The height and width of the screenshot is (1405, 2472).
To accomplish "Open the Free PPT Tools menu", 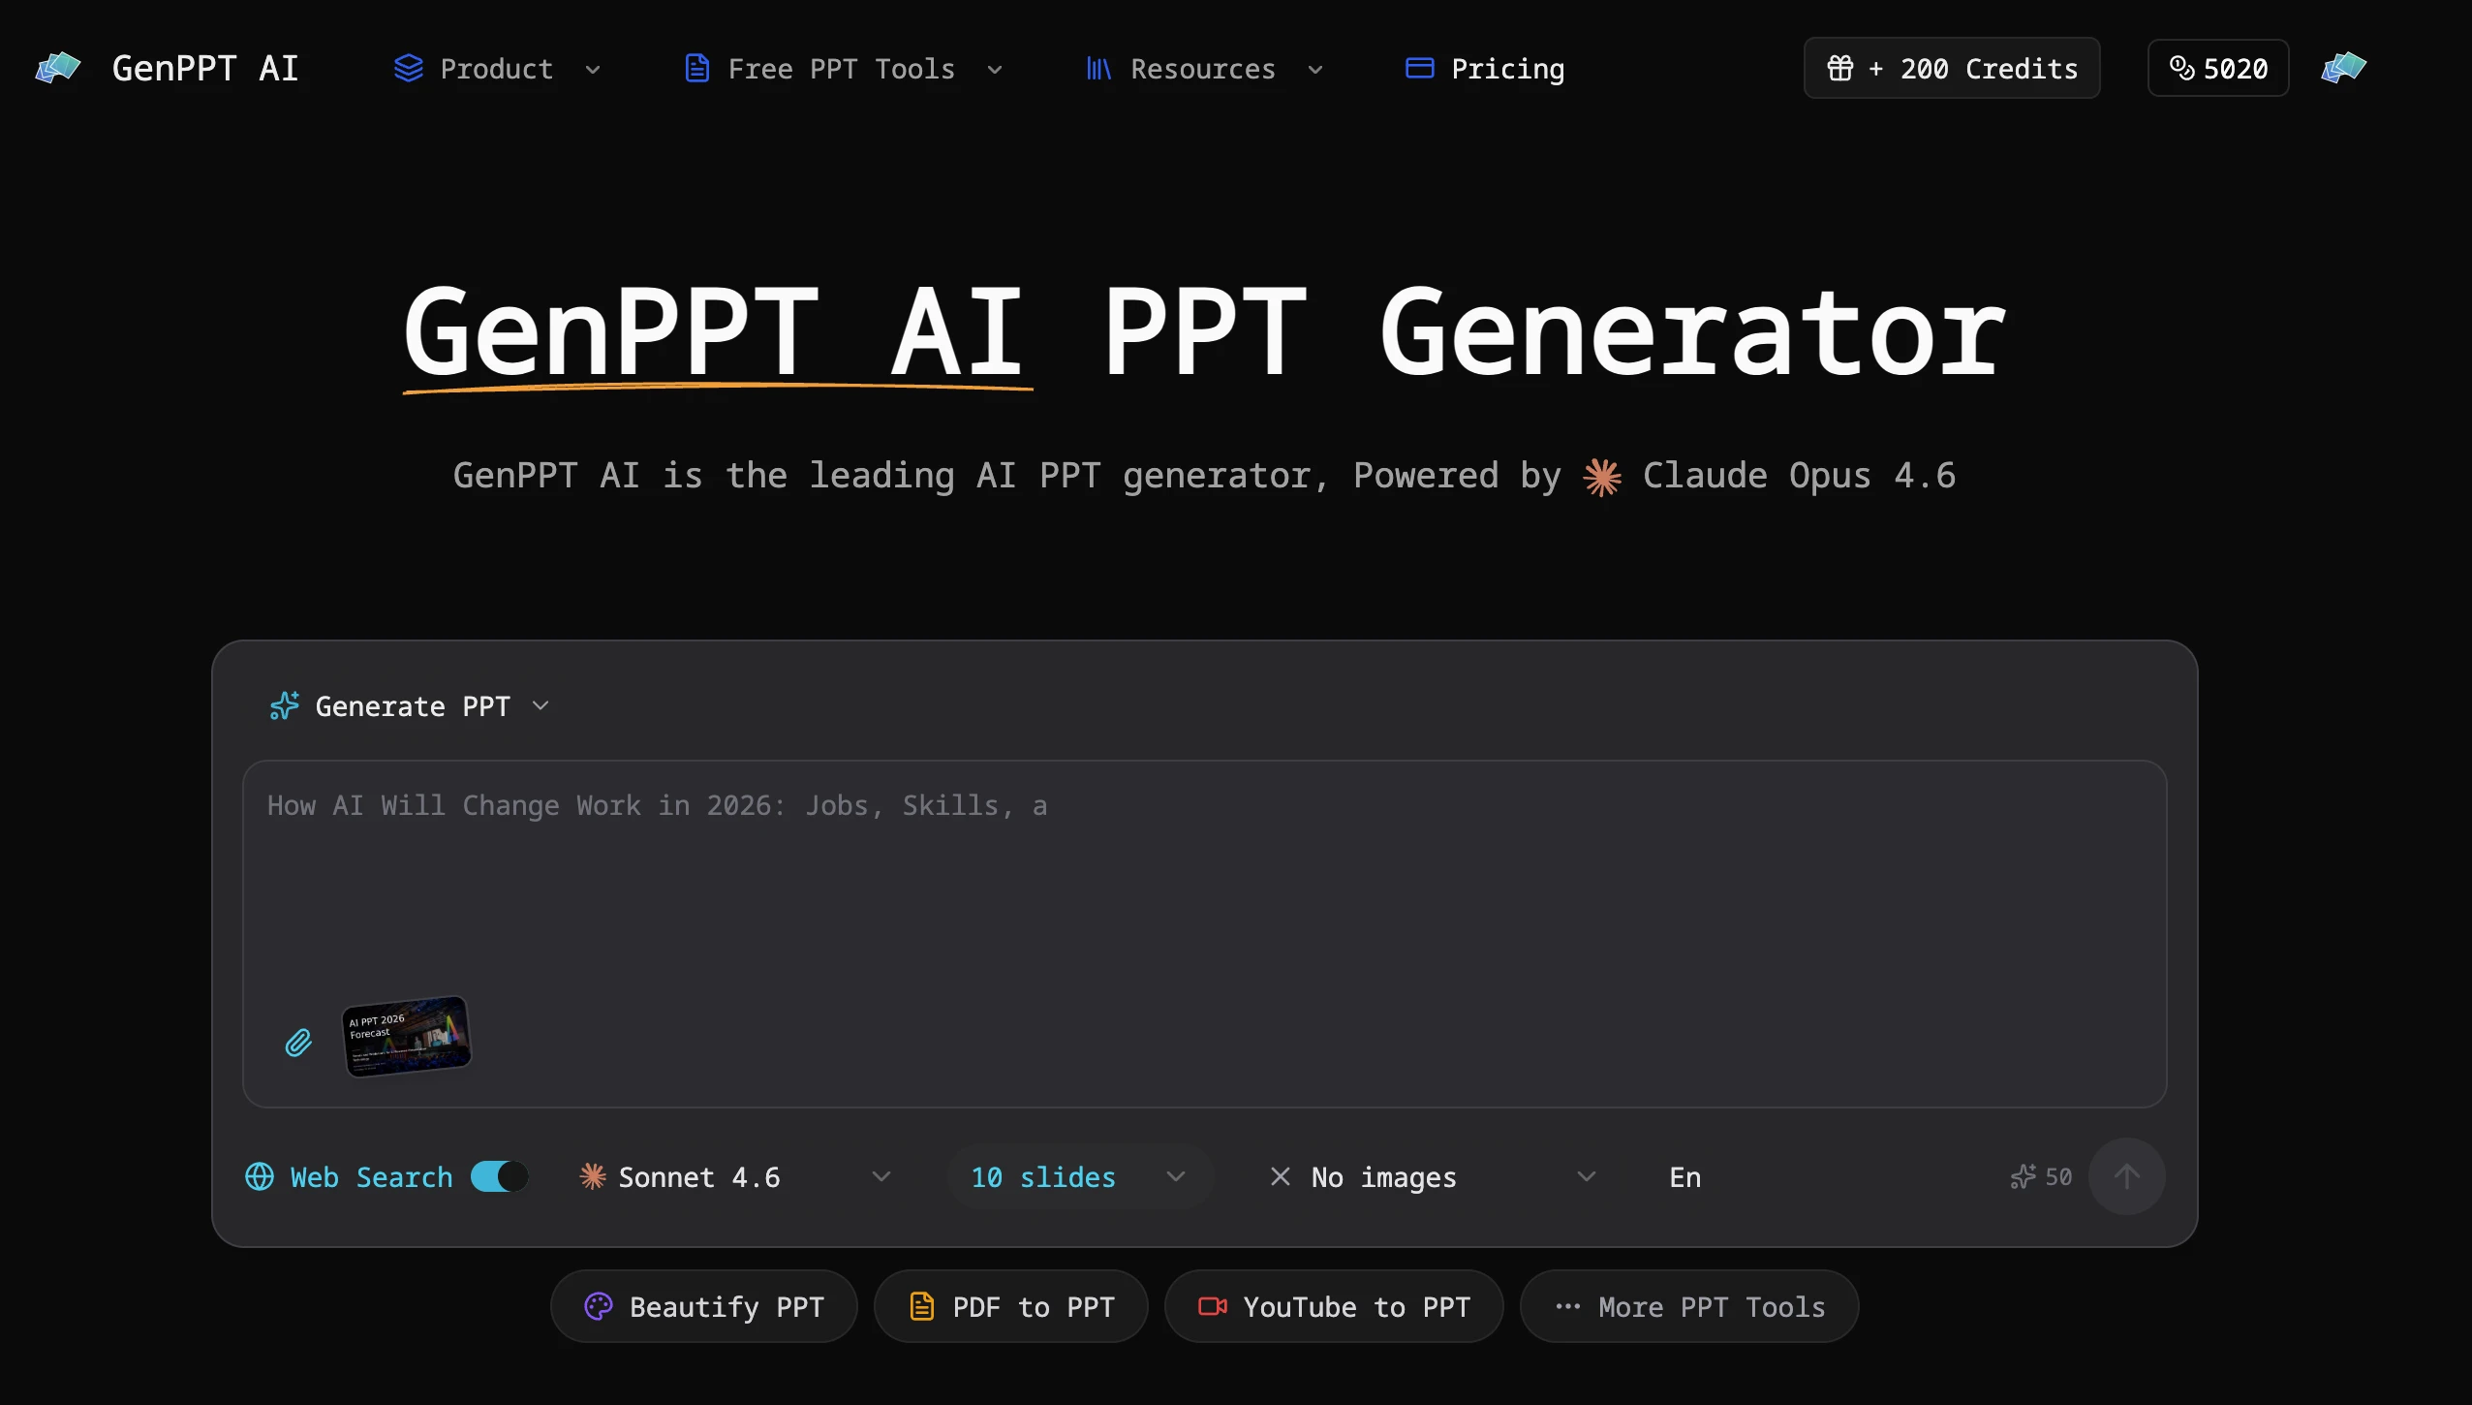I will click(842, 69).
